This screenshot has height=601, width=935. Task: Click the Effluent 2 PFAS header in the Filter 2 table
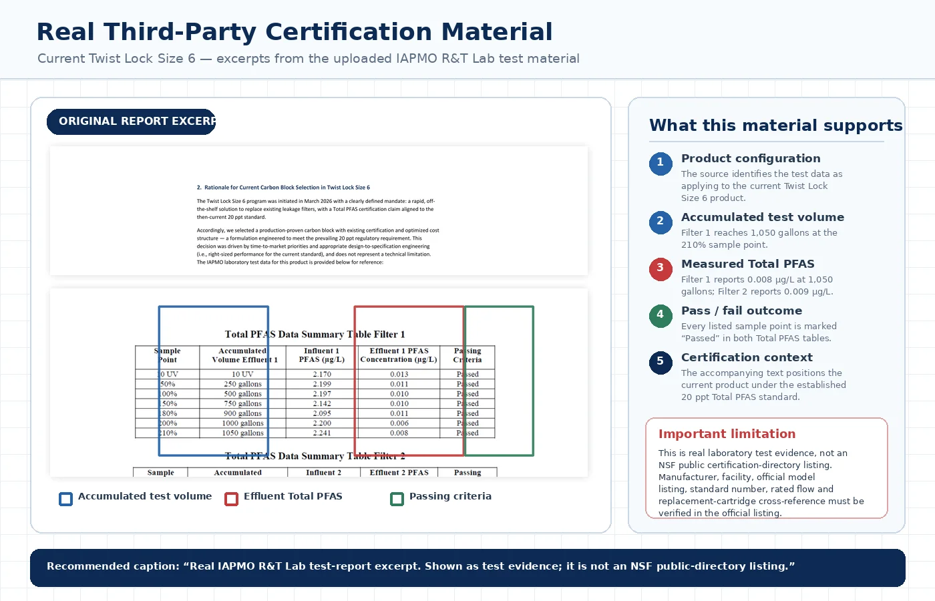point(399,472)
